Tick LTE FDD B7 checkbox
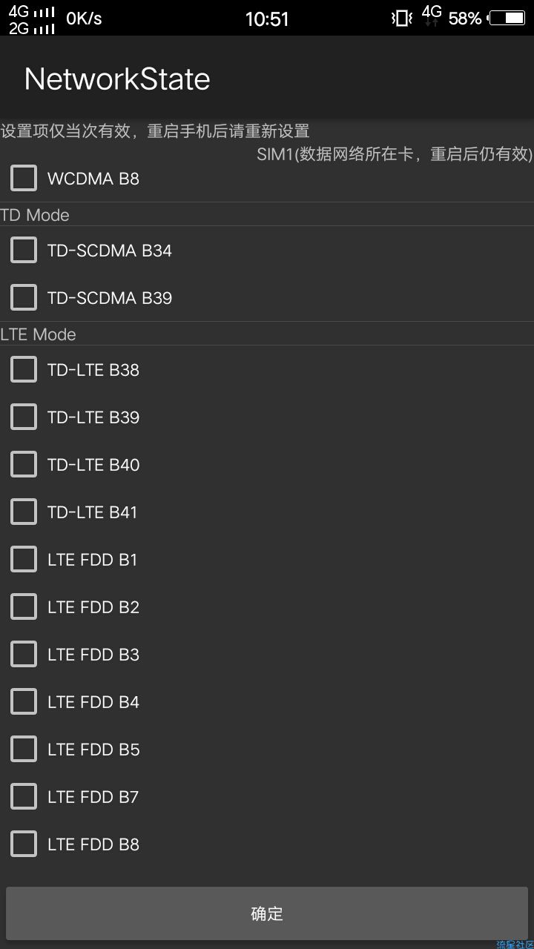534x949 pixels. (24, 796)
